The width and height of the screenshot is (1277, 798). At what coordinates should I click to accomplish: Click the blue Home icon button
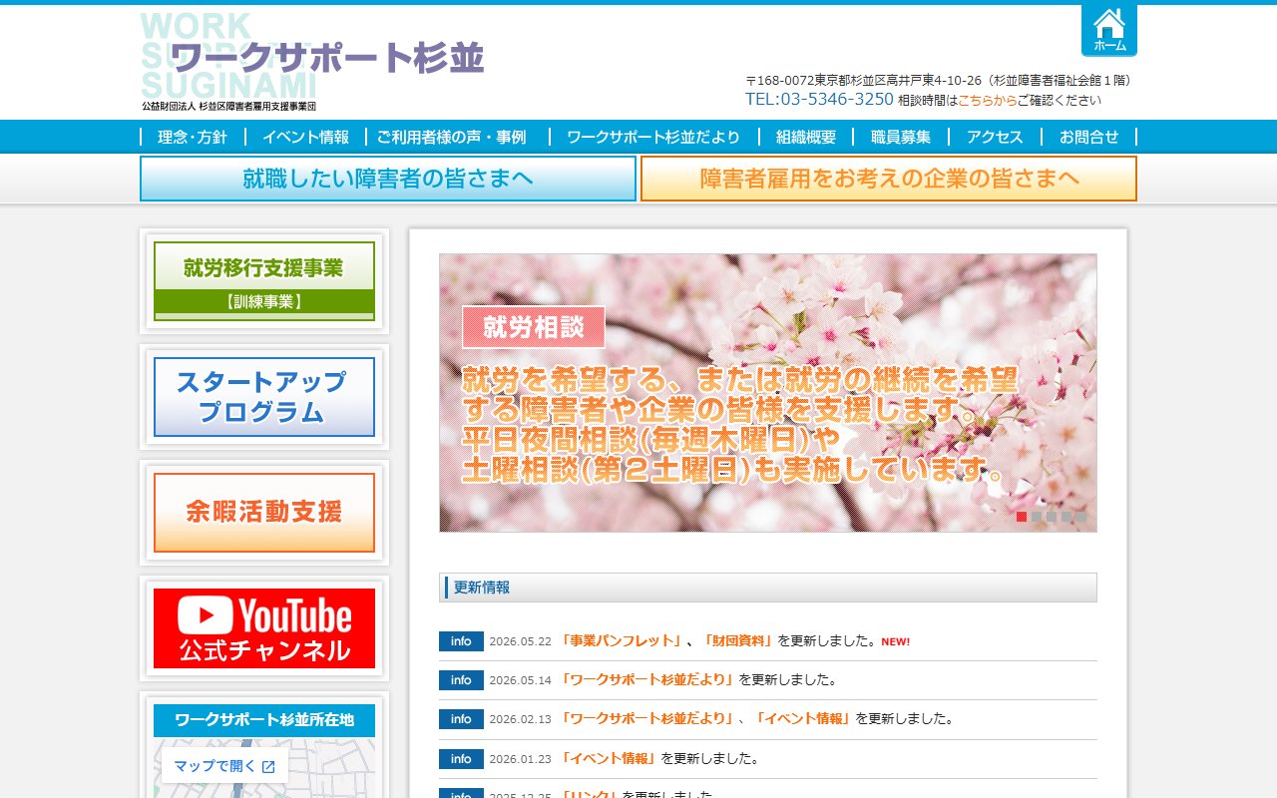(1108, 30)
